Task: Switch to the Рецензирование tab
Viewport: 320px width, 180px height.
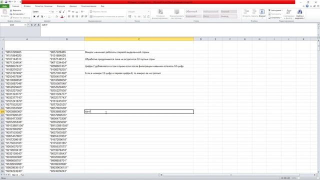Action: tap(89, 6)
